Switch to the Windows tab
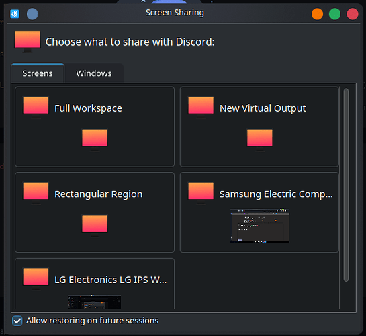 (94, 73)
